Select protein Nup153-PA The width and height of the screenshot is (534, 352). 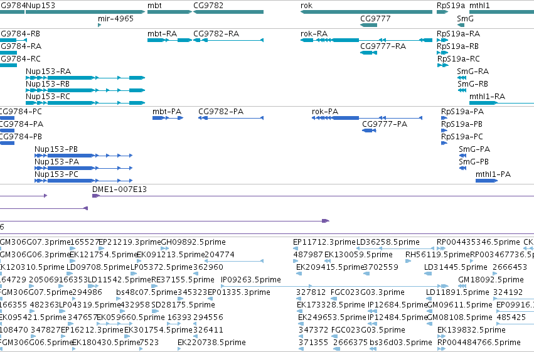[83, 169]
